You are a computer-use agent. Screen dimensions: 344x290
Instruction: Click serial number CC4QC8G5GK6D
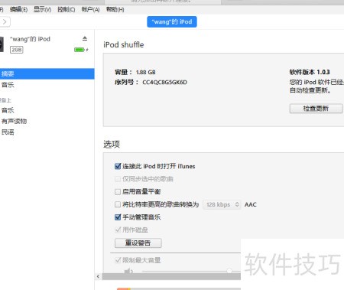coord(164,83)
